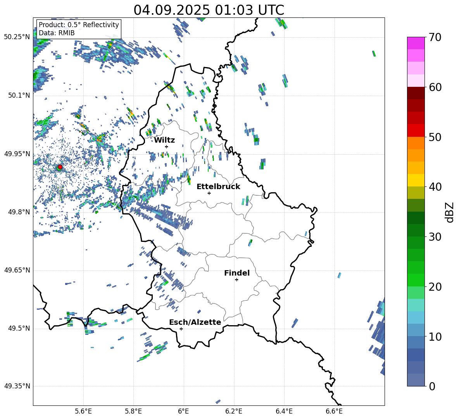Click the red radar site marker
This screenshot has width=459, height=419.
click(60, 167)
